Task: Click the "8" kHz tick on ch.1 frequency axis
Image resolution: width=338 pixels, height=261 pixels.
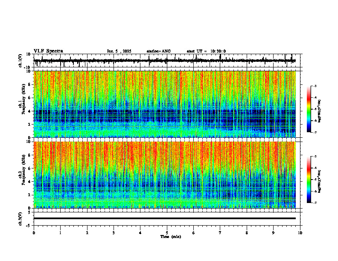Action: [x=30, y=84]
